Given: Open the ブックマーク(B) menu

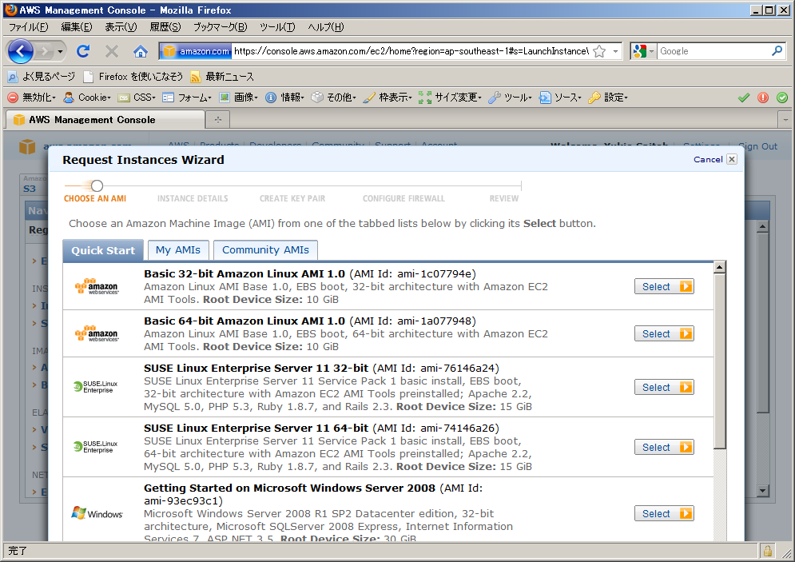Looking at the screenshot, I should pos(220,27).
